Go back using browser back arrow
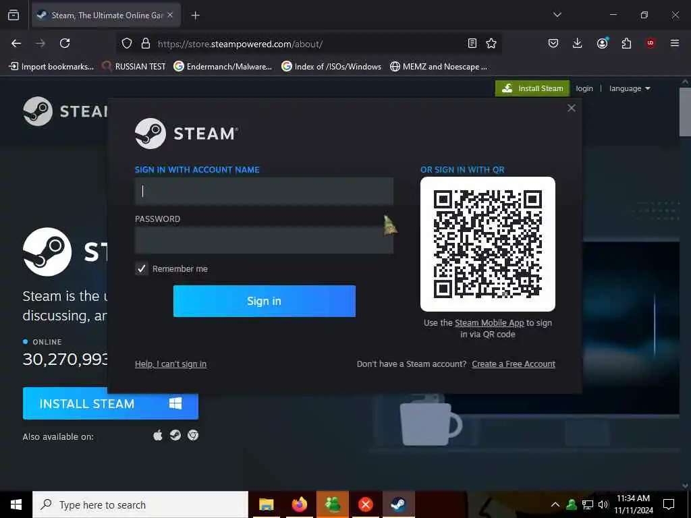This screenshot has width=691, height=518. [16, 43]
